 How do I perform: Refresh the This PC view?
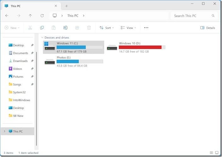coord(42,16)
